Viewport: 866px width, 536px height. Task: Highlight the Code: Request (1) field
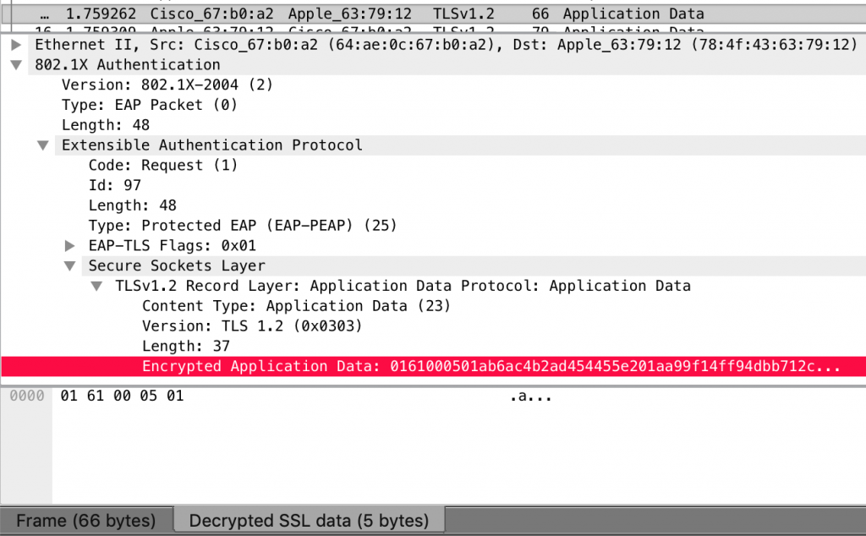[x=163, y=166]
